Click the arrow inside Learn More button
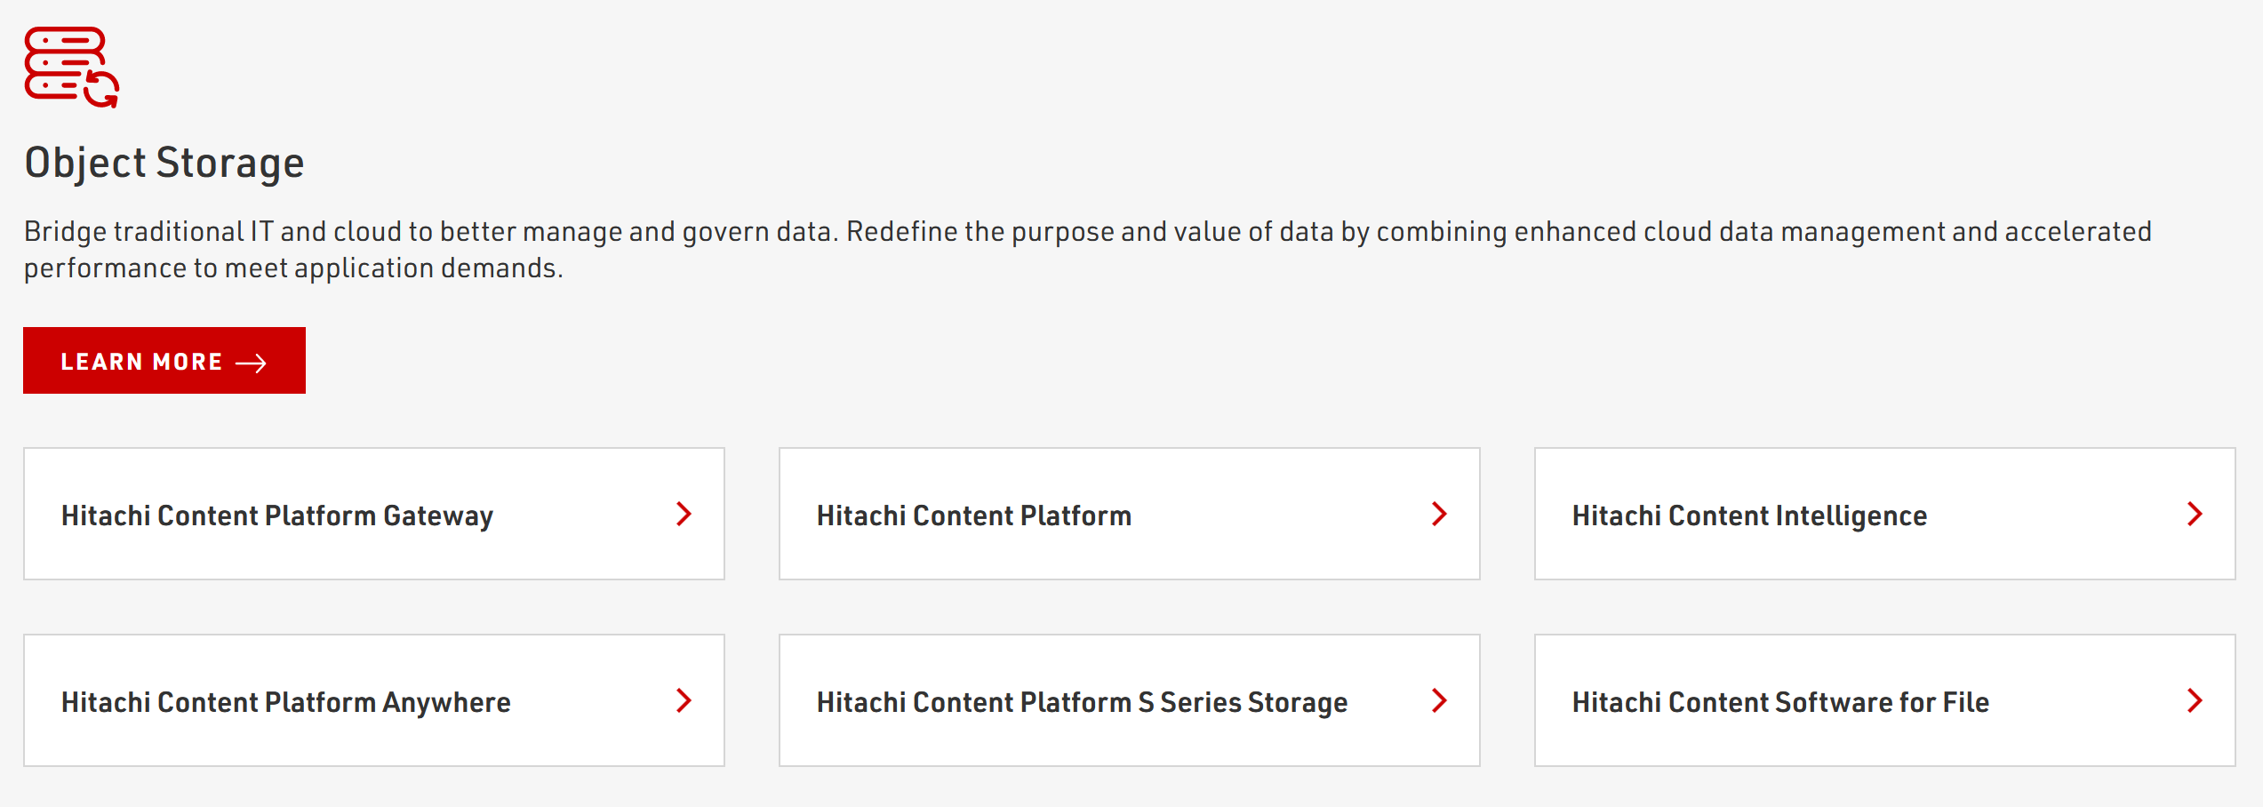The width and height of the screenshot is (2263, 807). tap(251, 363)
